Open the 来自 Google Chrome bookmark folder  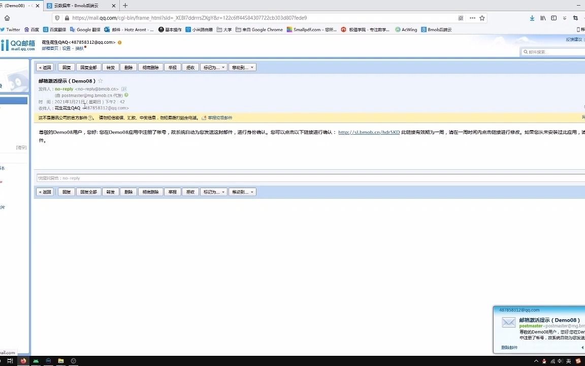[x=259, y=29]
